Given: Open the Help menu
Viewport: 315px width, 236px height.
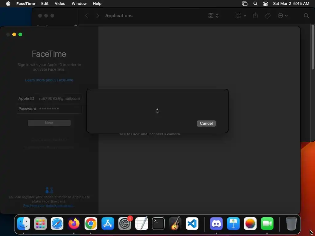Looking at the screenshot, I should pos(97,4).
